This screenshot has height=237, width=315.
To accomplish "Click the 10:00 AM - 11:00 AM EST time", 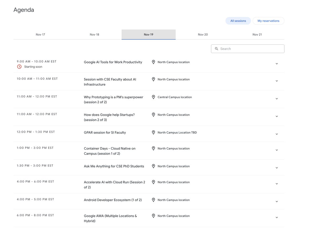I will pyautogui.click(x=37, y=79).
